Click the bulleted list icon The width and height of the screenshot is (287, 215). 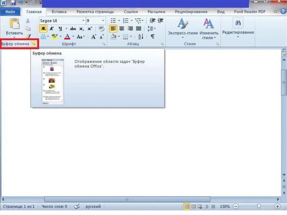click(x=113, y=20)
